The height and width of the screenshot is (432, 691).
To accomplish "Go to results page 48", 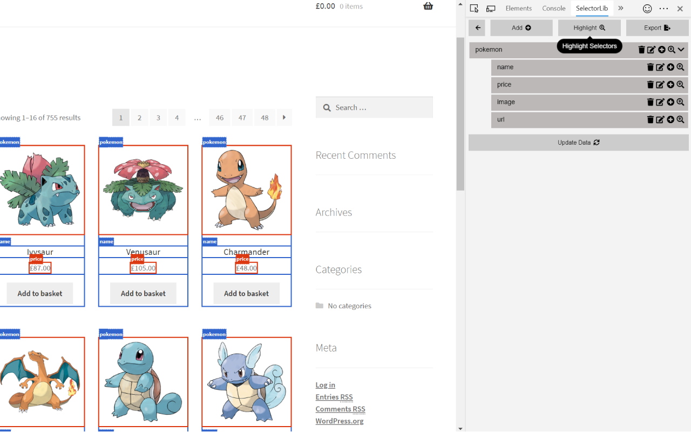I will click(x=265, y=118).
